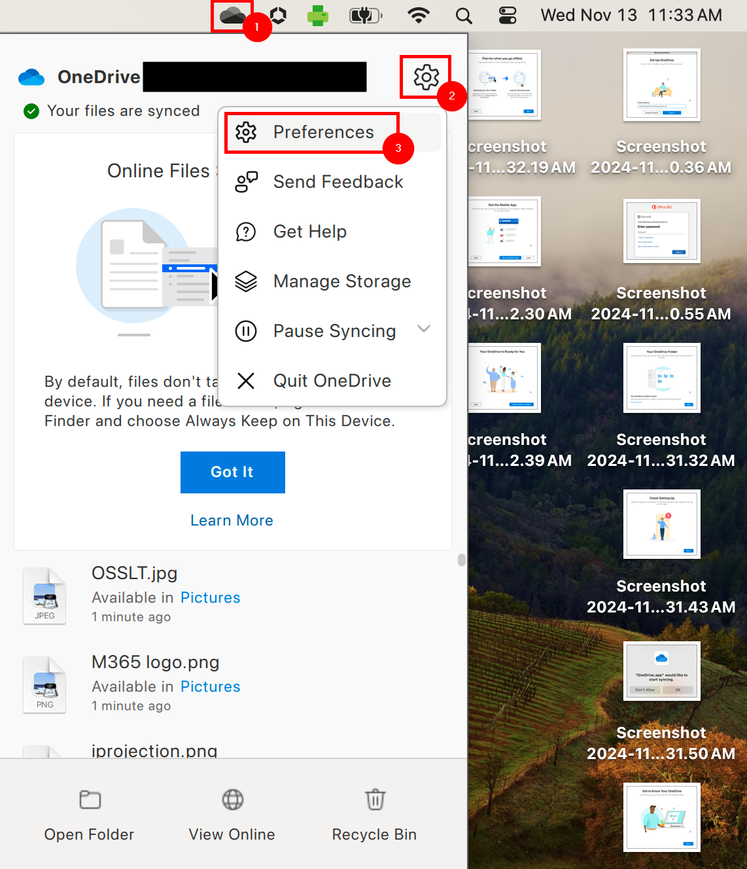Select desktop screenshot ending 2.39 AM
The image size is (747, 869).
pos(504,378)
